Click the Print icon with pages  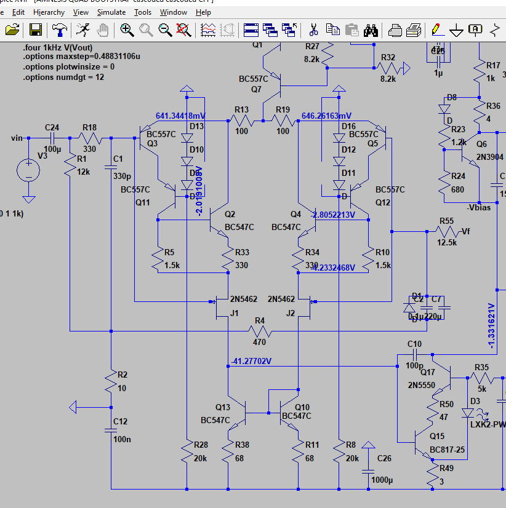click(414, 30)
